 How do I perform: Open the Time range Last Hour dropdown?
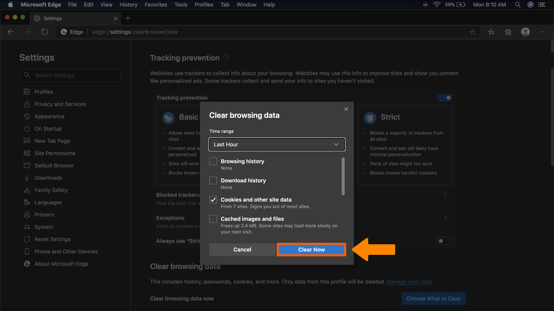click(277, 144)
